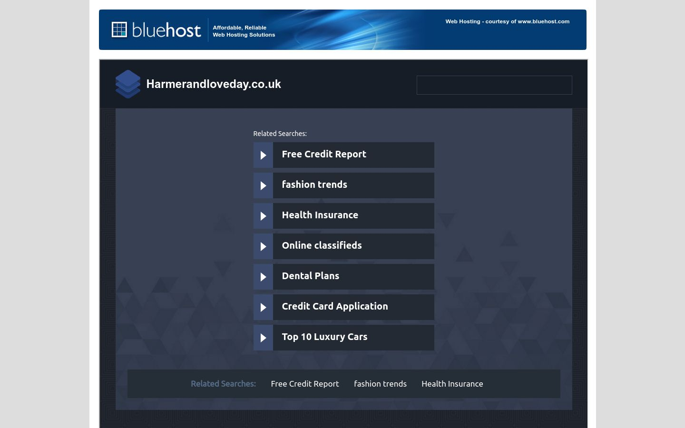Click the Harmerandloveday stacked layers logo icon
The width and height of the screenshot is (685, 428).
pos(128,84)
